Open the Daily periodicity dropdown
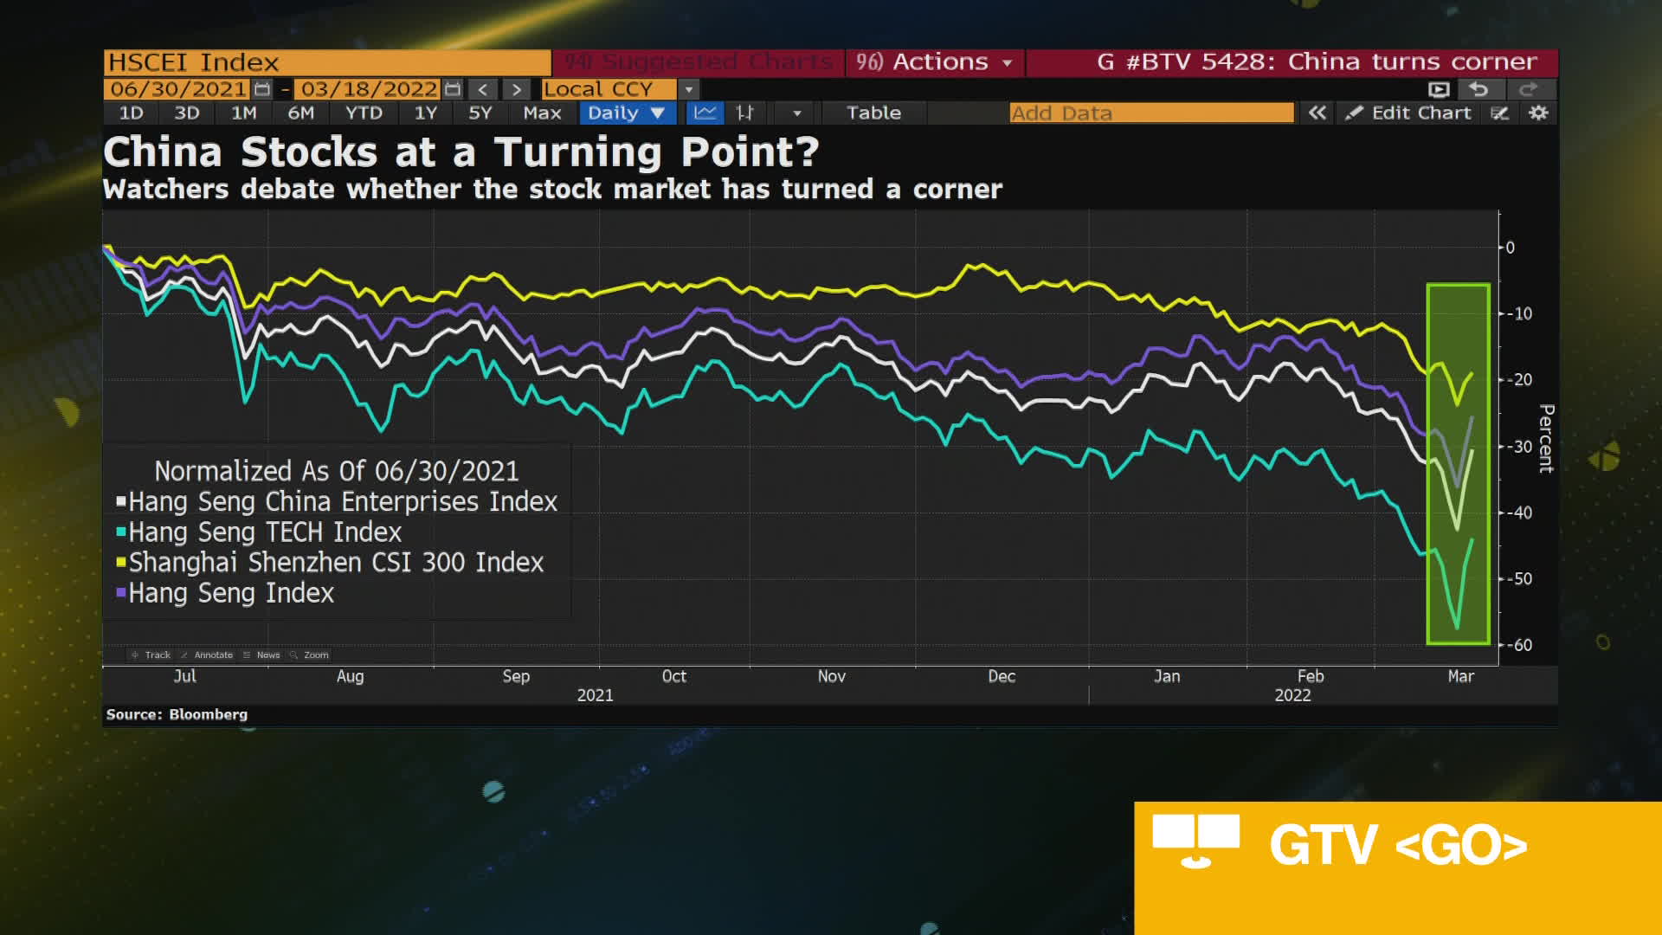This screenshot has height=935, width=1662. coord(627,113)
